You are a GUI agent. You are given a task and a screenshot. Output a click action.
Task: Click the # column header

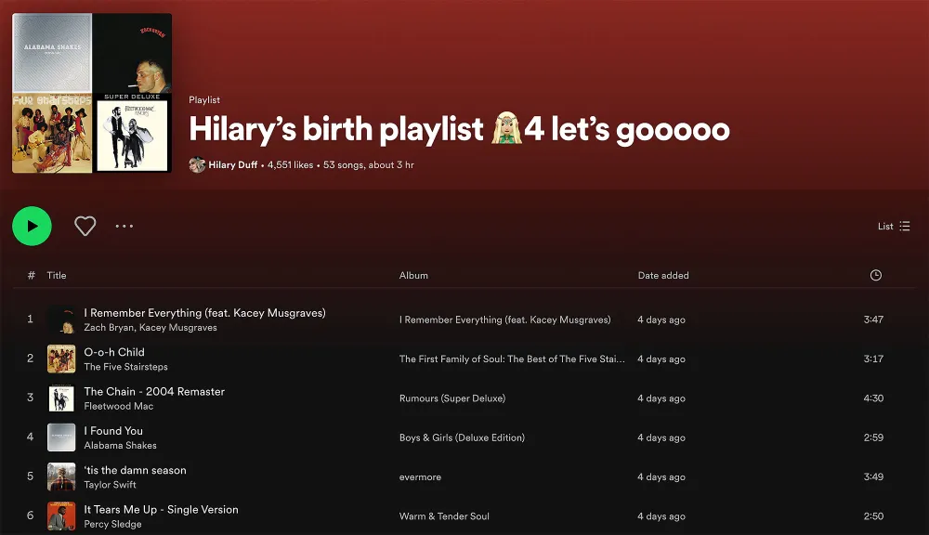pos(31,275)
